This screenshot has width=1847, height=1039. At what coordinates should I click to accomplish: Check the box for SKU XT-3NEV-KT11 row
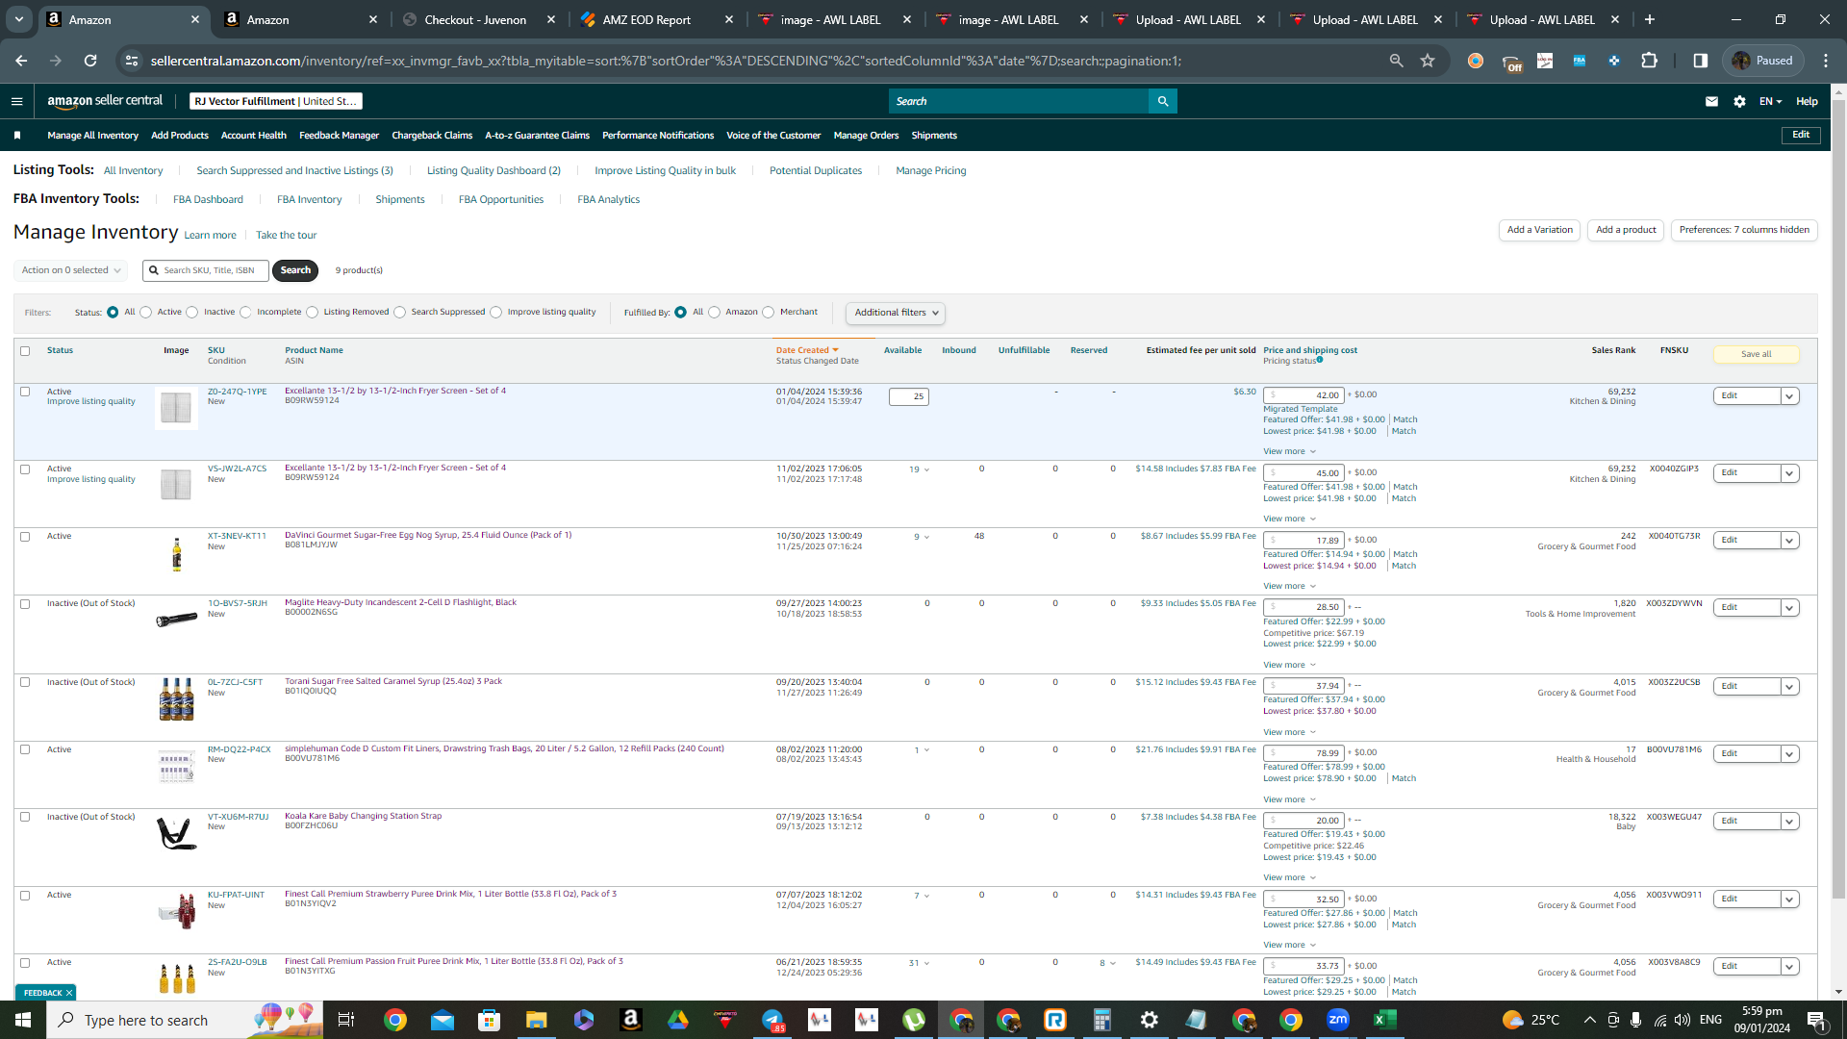(25, 537)
